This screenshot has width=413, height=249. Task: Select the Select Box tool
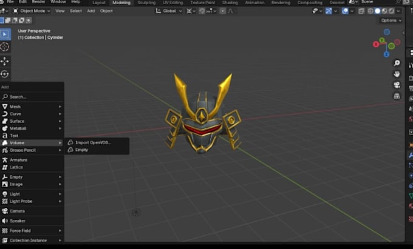(5, 34)
